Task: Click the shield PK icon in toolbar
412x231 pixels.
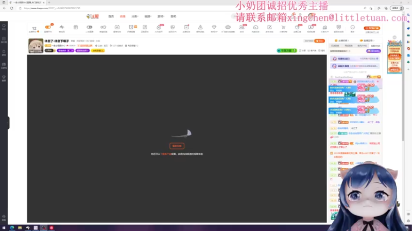Action: tap(173, 27)
